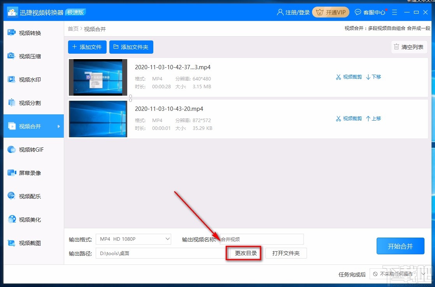Image resolution: width=435 pixels, height=287 pixels.
Task: Click the up arrow icon next to 上移
Action: pyautogui.click(x=368, y=119)
